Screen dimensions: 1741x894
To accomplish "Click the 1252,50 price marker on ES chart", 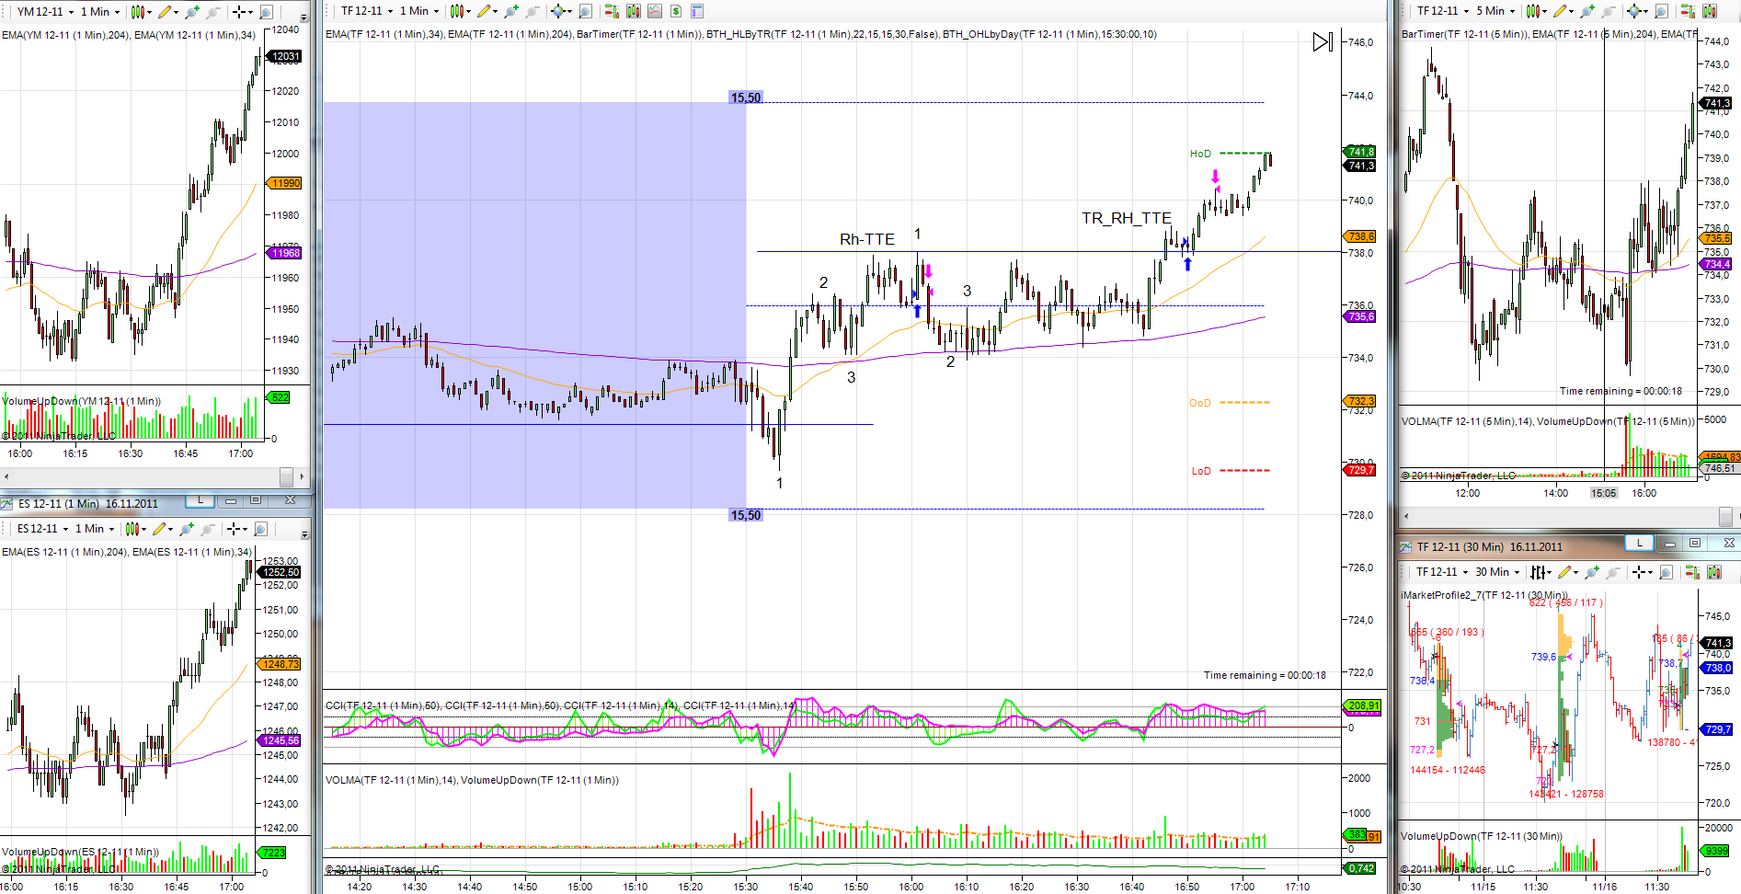I will [281, 572].
